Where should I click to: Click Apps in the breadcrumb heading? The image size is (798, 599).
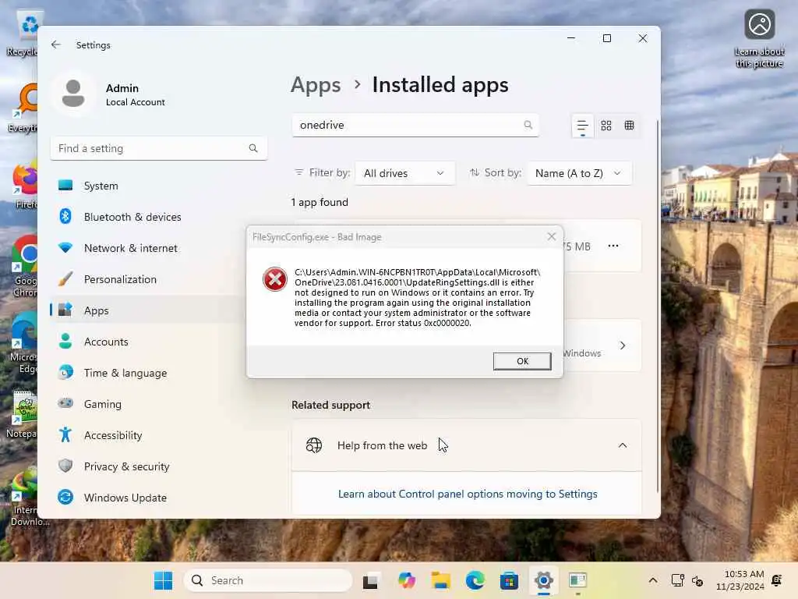(x=316, y=85)
